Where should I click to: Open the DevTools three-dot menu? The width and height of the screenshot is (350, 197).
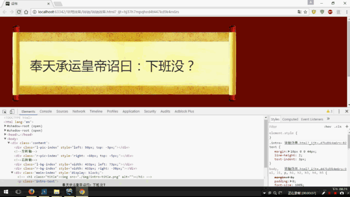tap(339, 111)
